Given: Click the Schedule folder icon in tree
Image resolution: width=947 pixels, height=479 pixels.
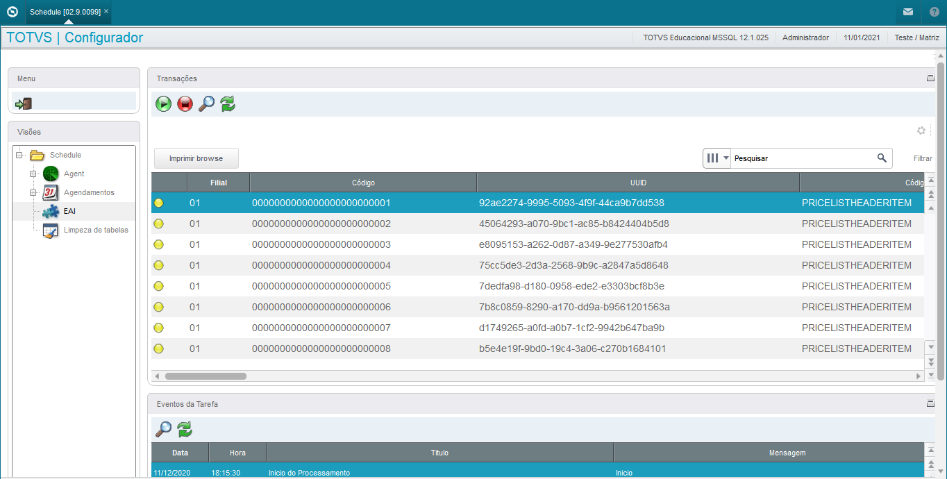Looking at the screenshot, I should pyautogui.click(x=37, y=155).
